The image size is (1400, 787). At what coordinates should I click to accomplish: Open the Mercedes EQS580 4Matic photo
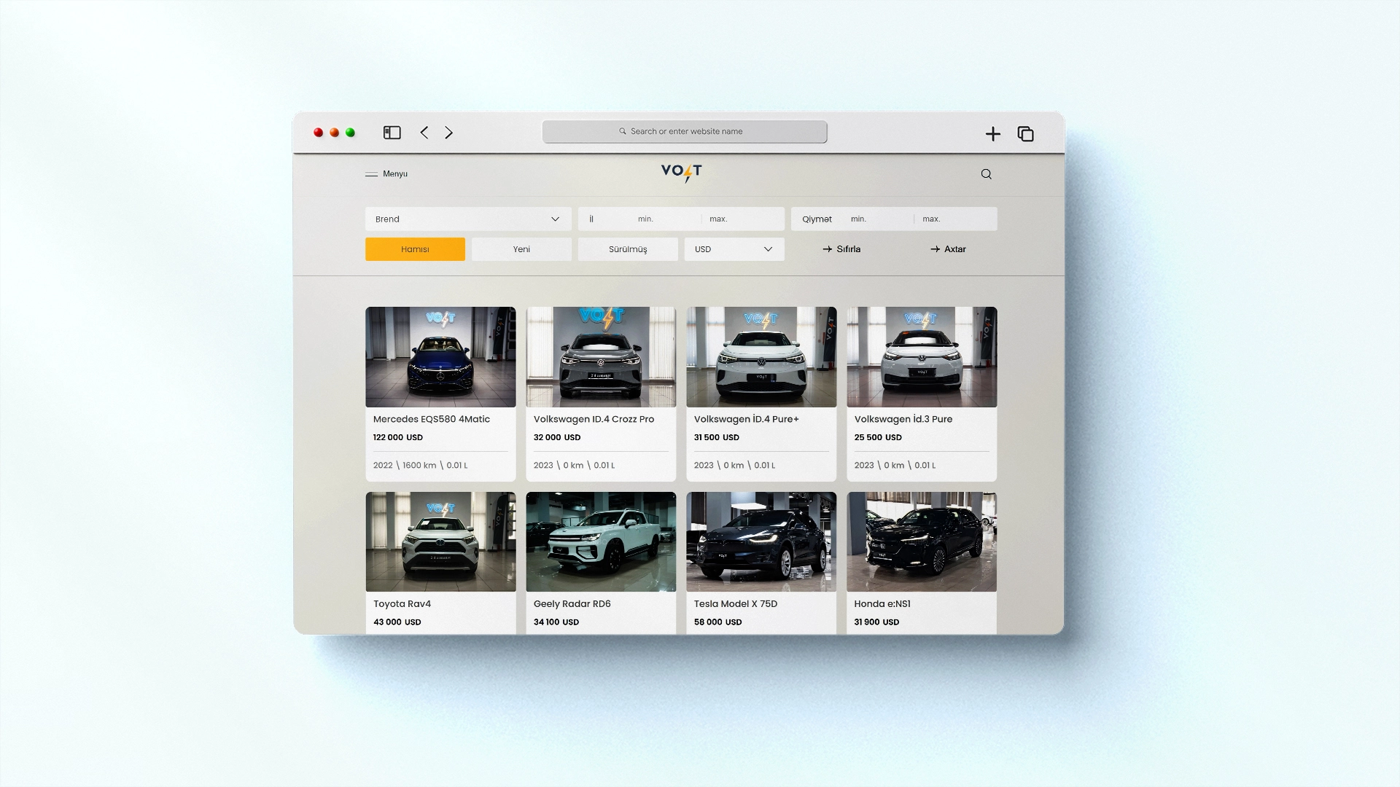(440, 357)
